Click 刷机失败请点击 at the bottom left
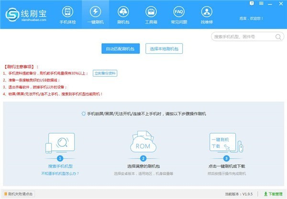Image resolution: width=287 pixels, height=199 pixels. pos(18,194)
